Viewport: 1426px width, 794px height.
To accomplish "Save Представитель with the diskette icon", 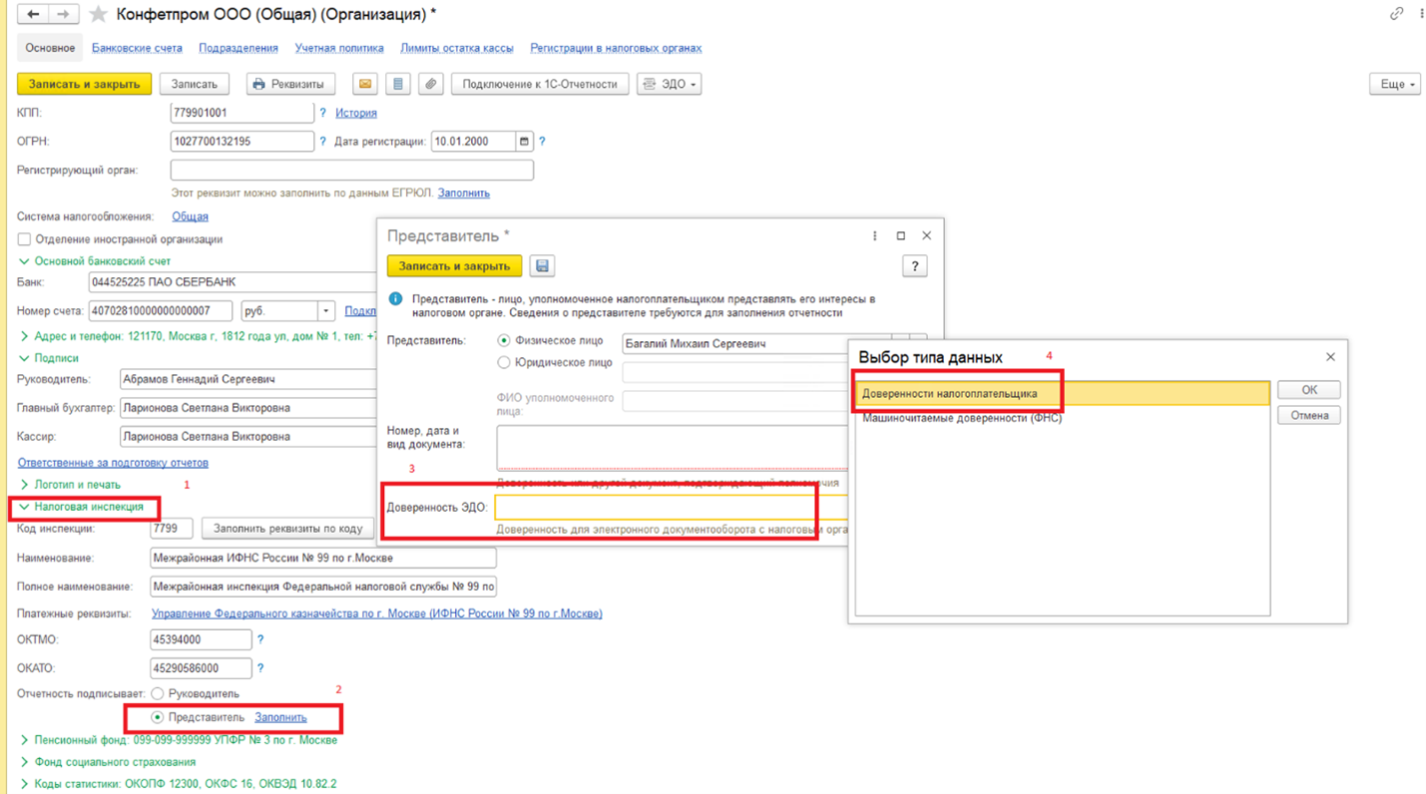I will [x=542, y=266].
